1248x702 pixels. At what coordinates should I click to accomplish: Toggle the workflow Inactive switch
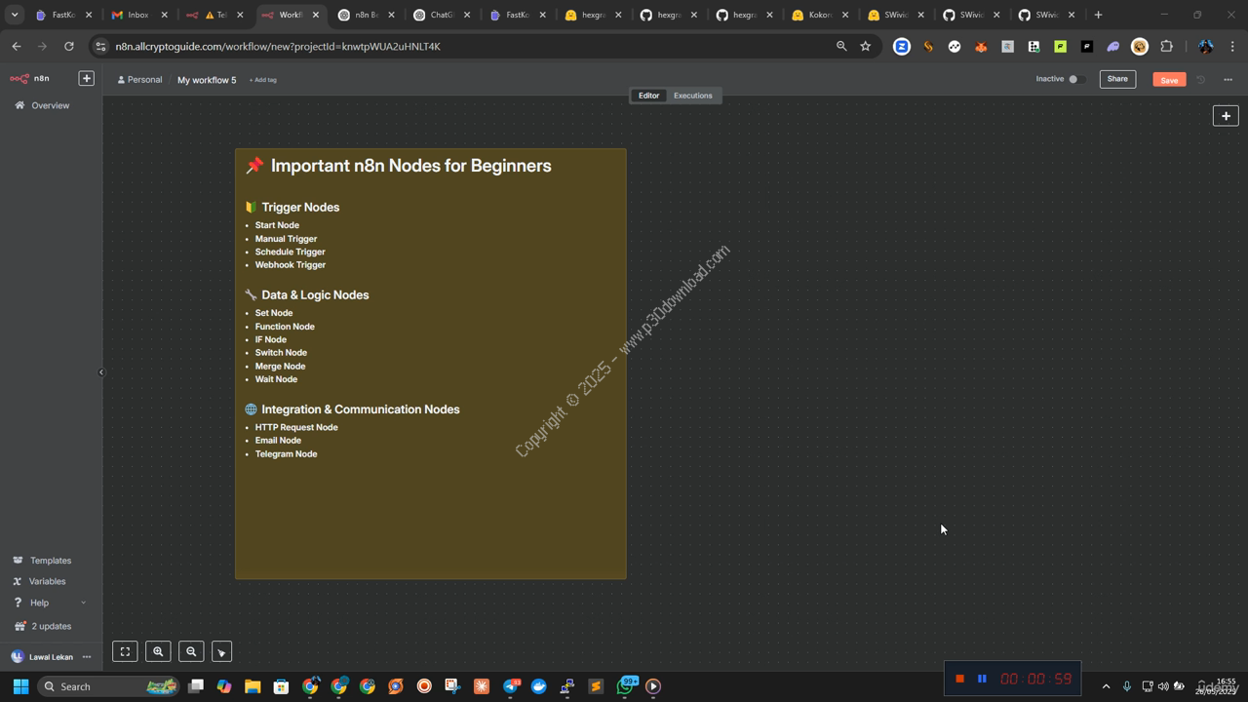pos(1075,79)
